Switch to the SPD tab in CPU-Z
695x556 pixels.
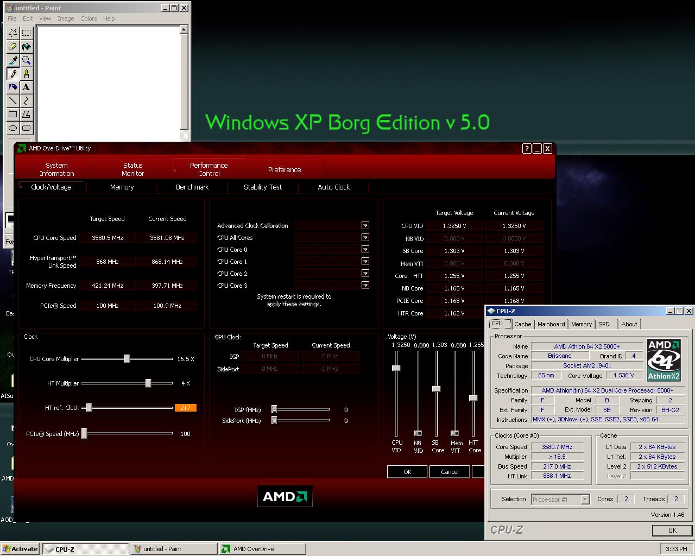coord(604,324)
